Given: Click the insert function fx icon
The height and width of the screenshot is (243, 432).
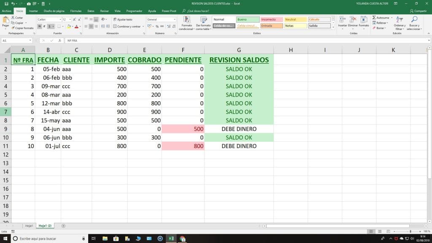Looking at the screenshot, I should click(x=59, y=40).
